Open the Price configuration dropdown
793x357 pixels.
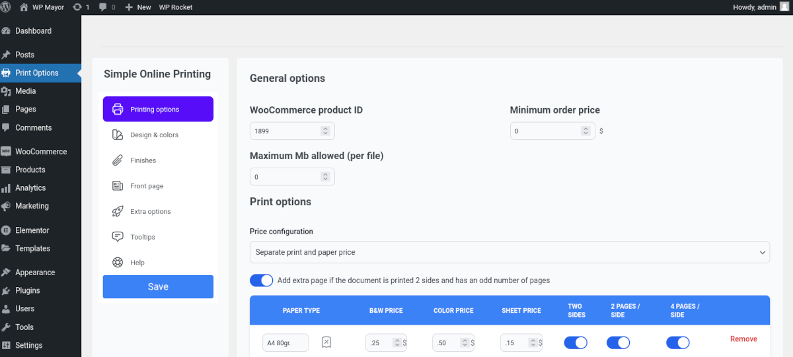(510, 252)
